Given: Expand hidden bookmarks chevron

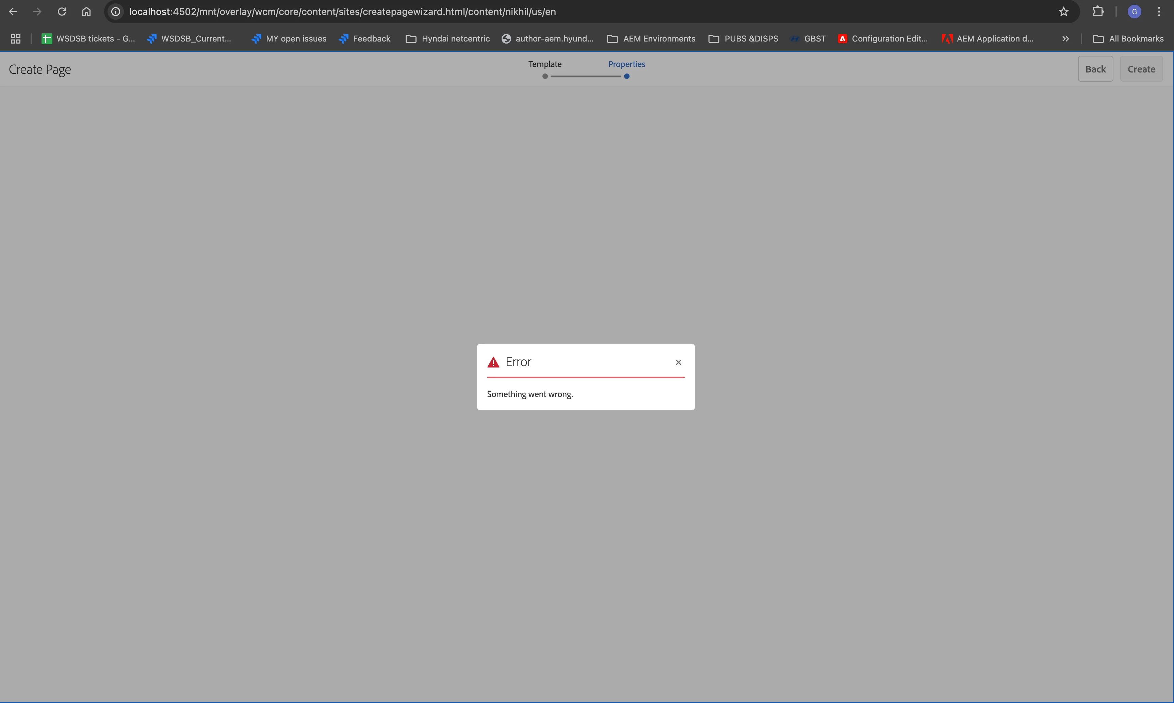Looking at the screenshot, I should (1065, 39).
